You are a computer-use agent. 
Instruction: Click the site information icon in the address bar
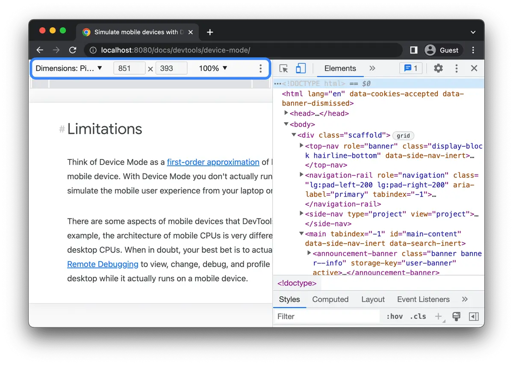tap(93, 50)
